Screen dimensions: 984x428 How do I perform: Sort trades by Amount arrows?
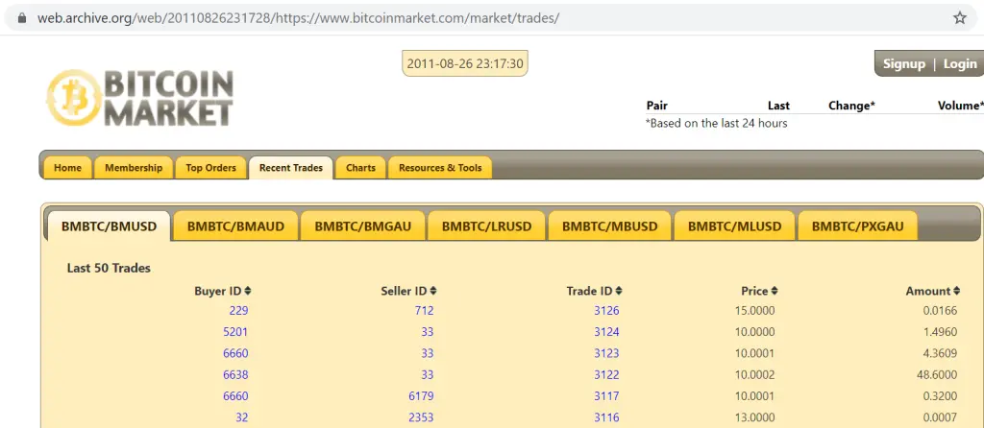pyautogui.click(x=957, y=291)
